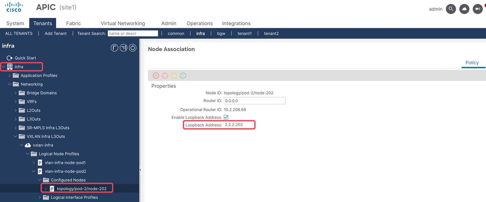Click the Router ID input field

point(255,101)
